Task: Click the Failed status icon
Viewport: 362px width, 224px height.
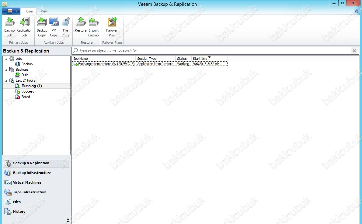Action: (18, 97)
